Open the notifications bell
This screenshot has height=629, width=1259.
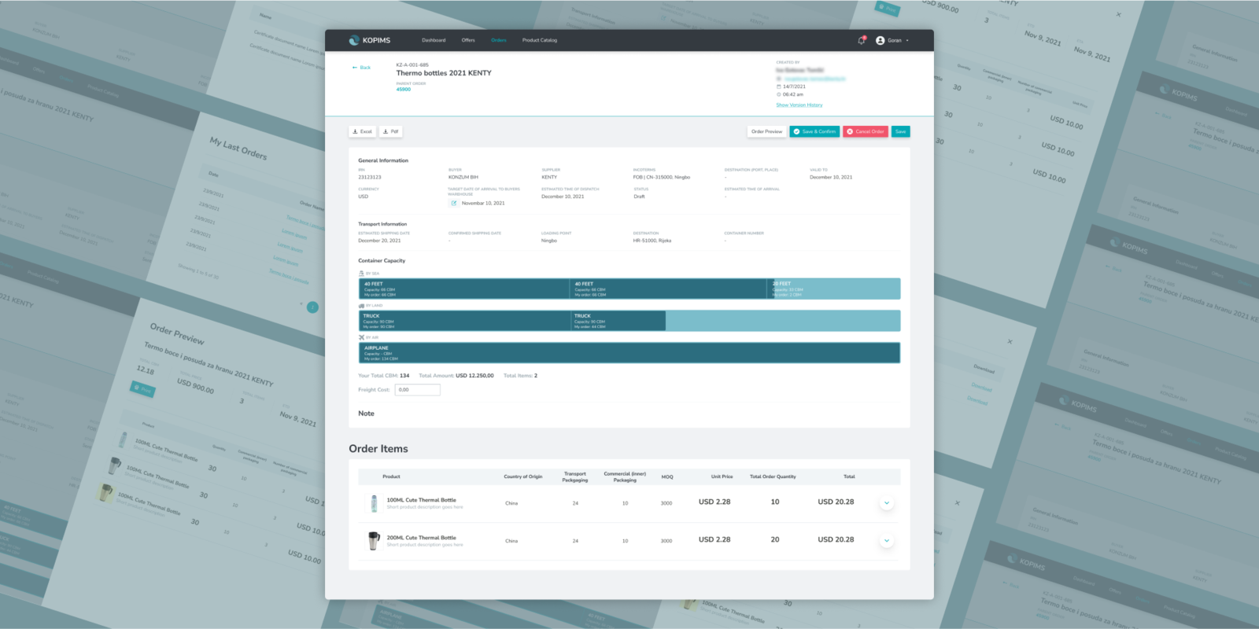click(x=862, y=40)
